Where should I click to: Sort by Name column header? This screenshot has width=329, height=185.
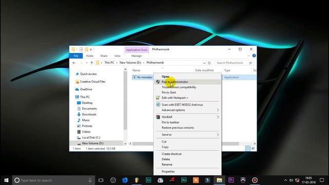click(136, 70)
